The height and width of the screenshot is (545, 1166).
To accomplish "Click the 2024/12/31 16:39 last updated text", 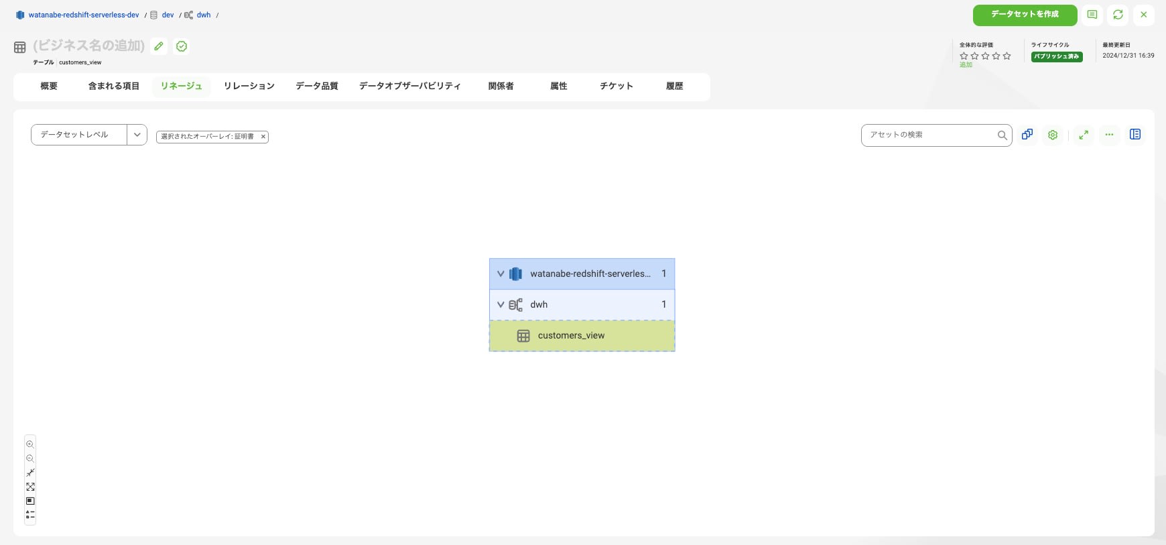I will point(1128,56).
